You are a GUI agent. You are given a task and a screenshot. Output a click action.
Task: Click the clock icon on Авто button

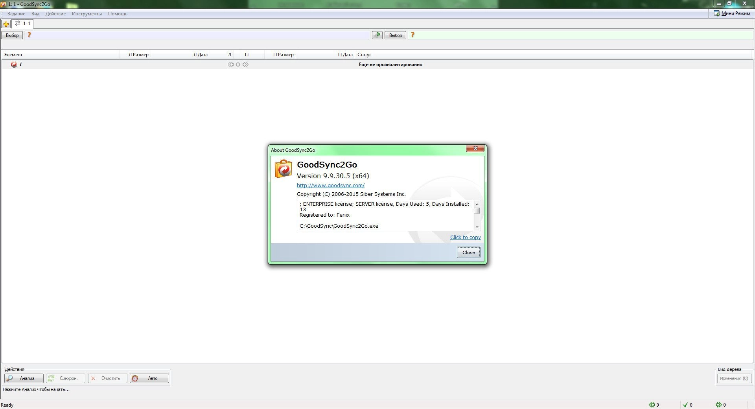pyautogui.click(x=135, y=378)
